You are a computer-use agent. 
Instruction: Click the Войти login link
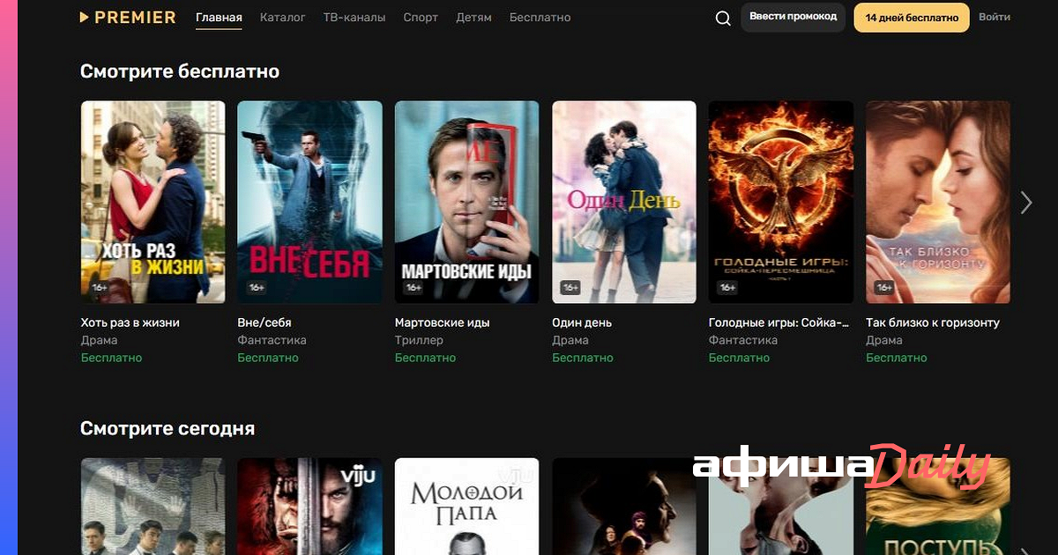tap(995, 18)
